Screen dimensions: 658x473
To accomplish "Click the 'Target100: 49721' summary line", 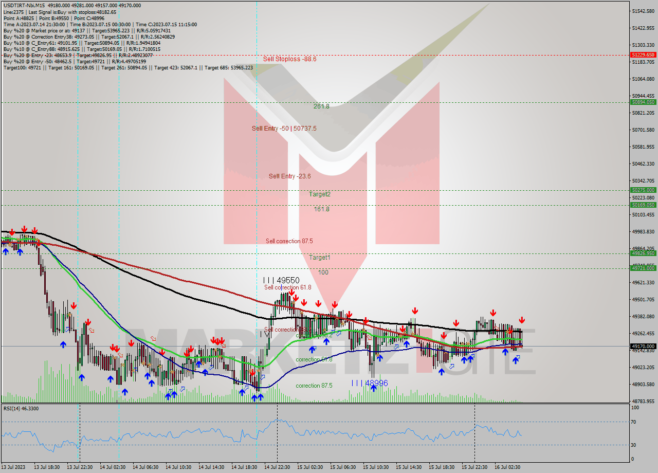I will coord(128,67).
